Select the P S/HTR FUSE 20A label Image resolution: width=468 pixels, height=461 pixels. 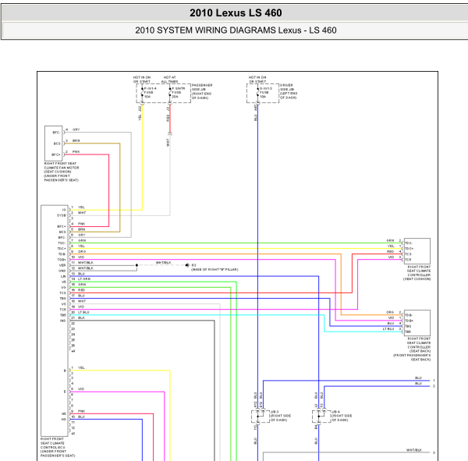coord(178,93)
